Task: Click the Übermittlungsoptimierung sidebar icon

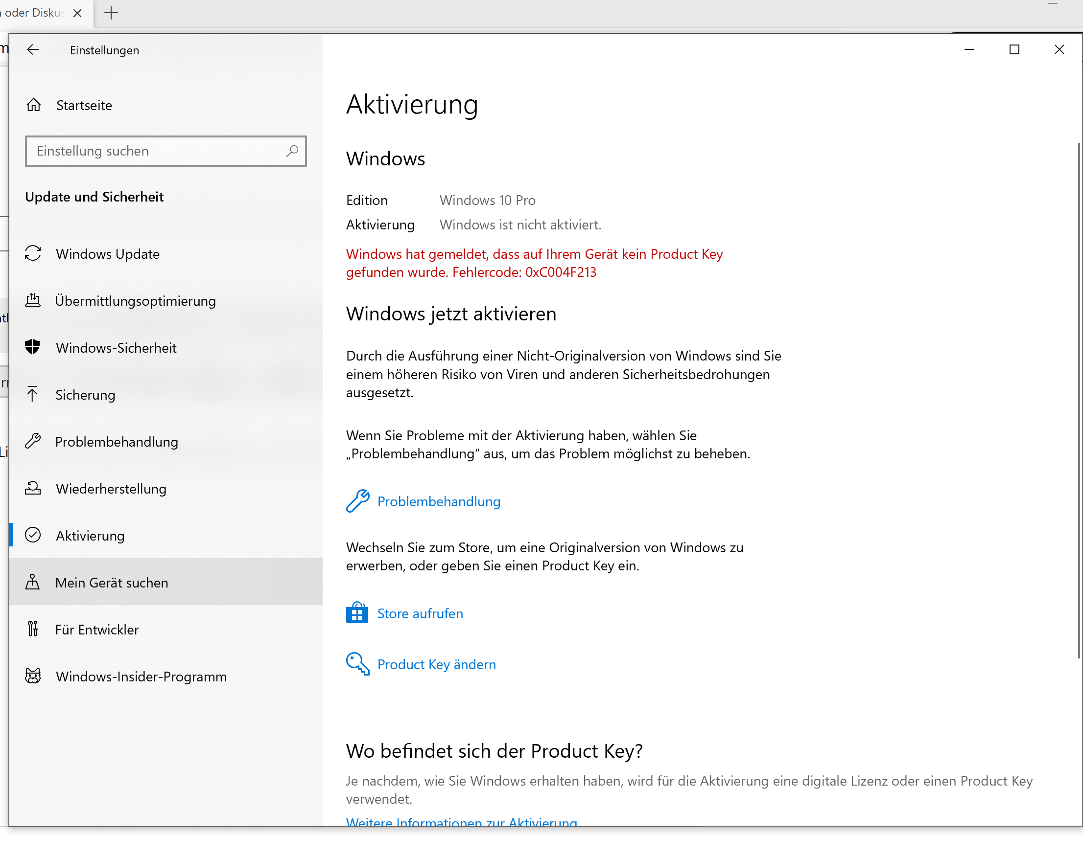Action: (33, 300)
